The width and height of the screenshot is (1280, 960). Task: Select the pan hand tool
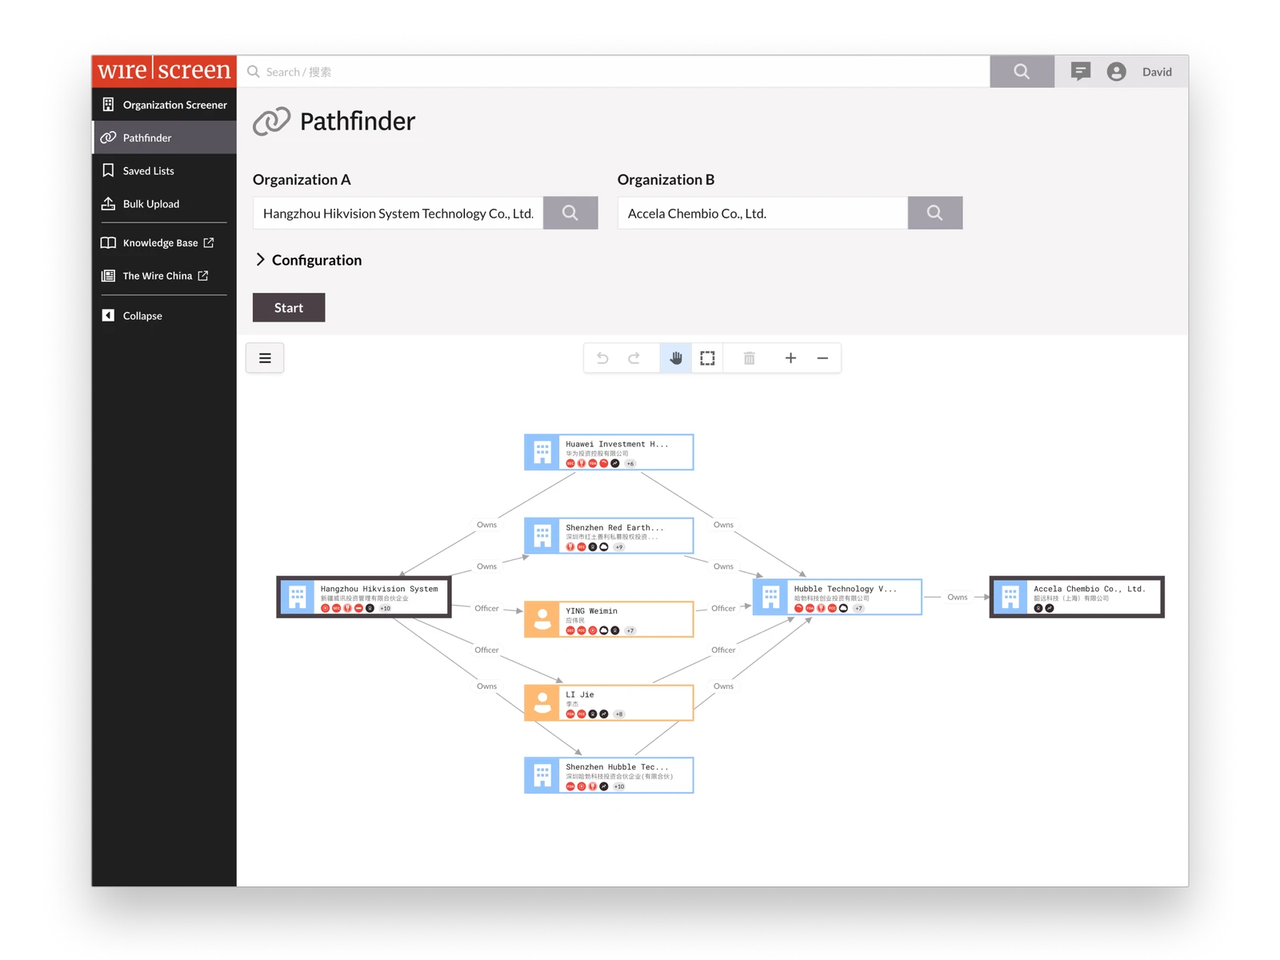coord(676,358)
